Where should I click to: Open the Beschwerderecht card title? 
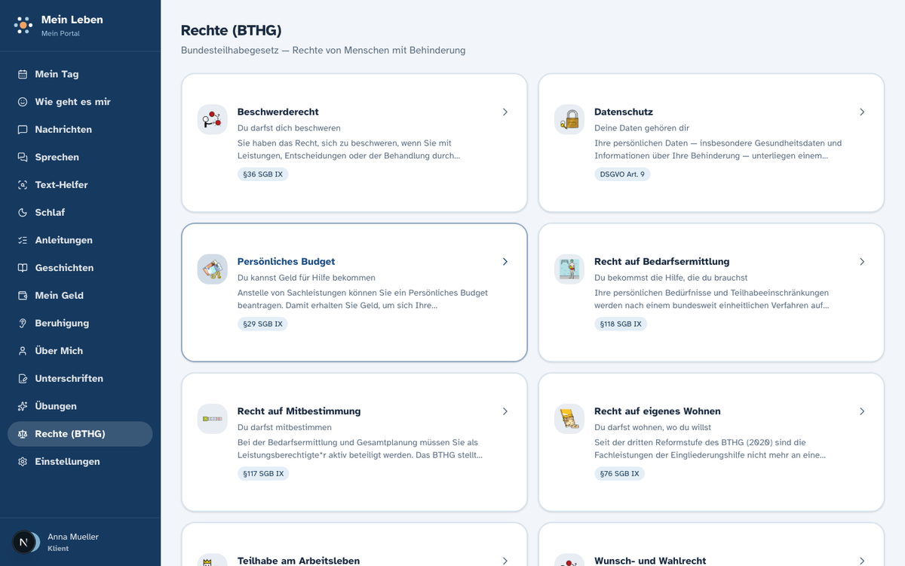[x=278, y=112]
